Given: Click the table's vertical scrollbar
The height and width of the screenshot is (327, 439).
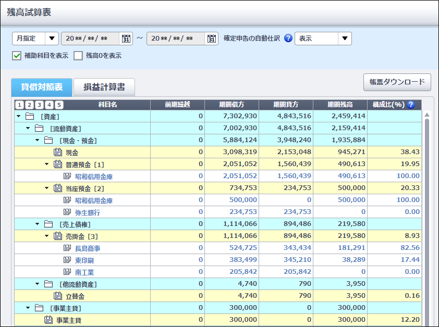Looking at the screenshot, I should coord(427,208).
